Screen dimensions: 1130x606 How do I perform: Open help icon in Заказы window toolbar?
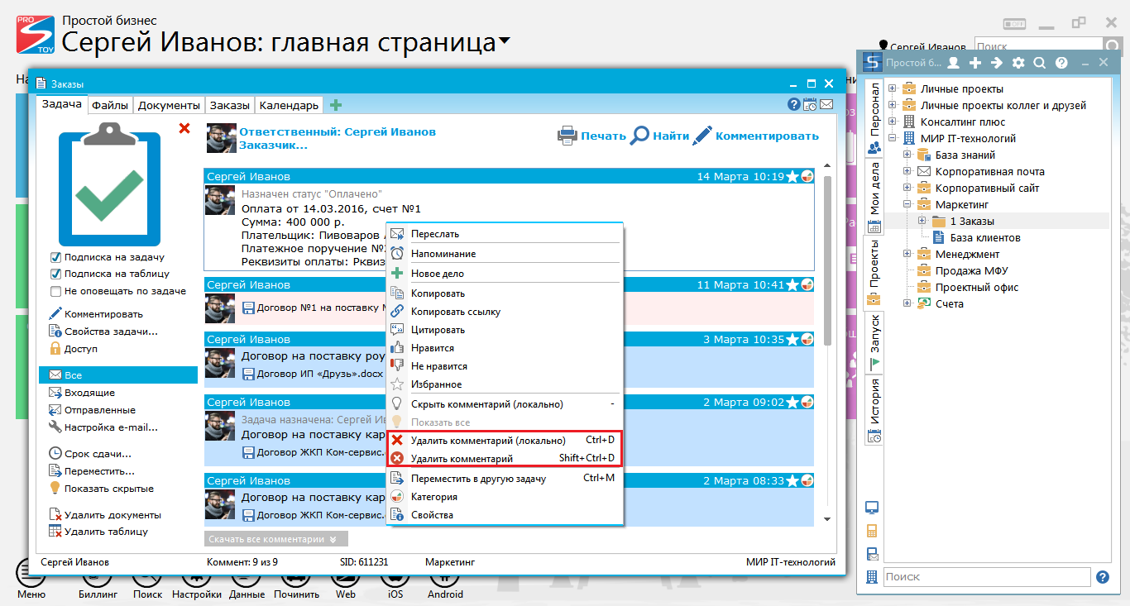[x=794, y=104]
